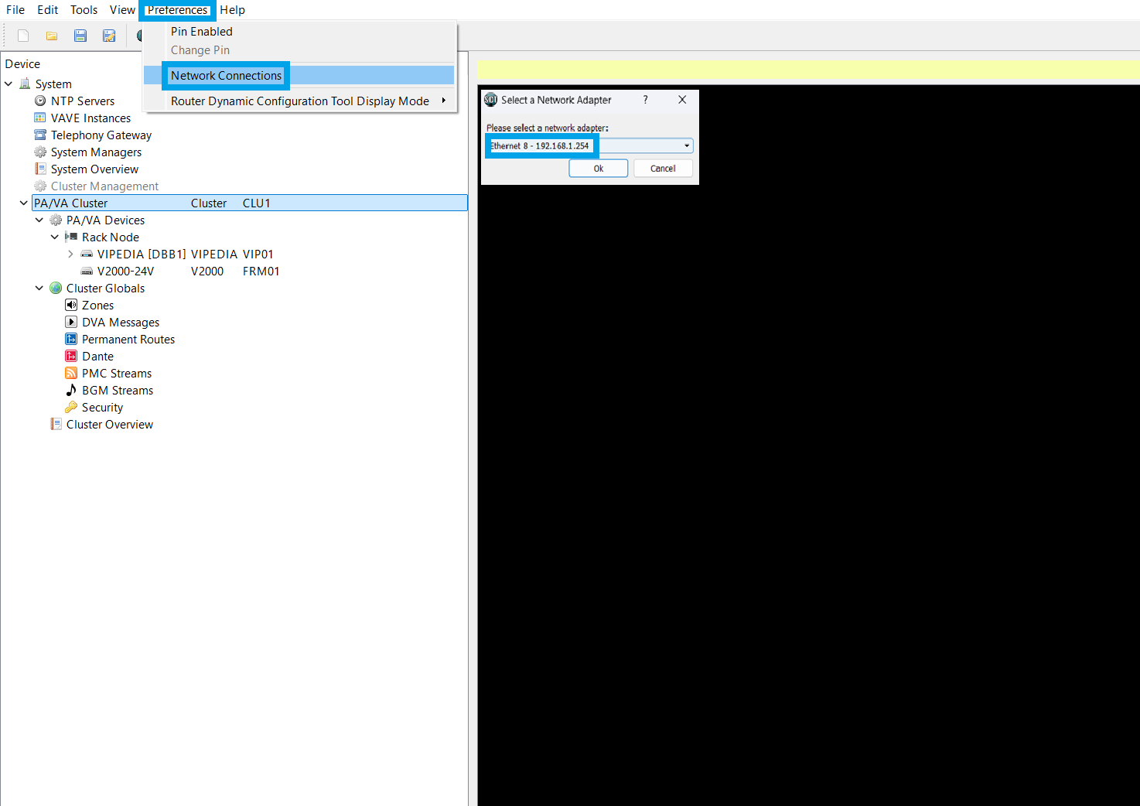Click the Dante red icon
This screenshot has height=806, width=1140.
pos(71,356)
